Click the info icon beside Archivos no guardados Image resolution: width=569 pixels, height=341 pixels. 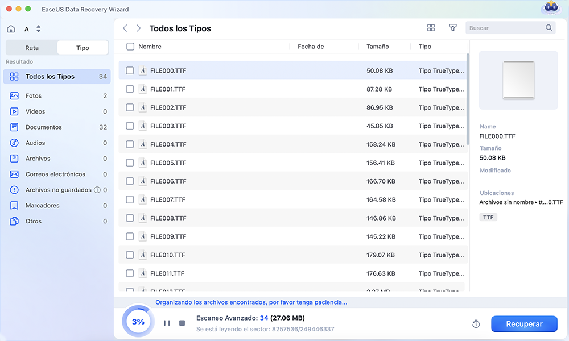97,190
